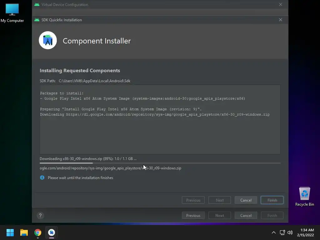Open help question mark in Virtual Device Configuration
The image size is (320, 240).
coord(40,216)
